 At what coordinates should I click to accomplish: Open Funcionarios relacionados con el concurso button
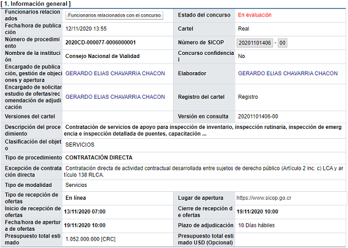tap(114, 15)
